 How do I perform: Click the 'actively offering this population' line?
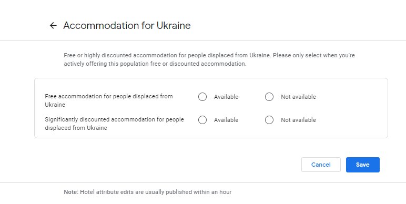[x=155, y=64]
